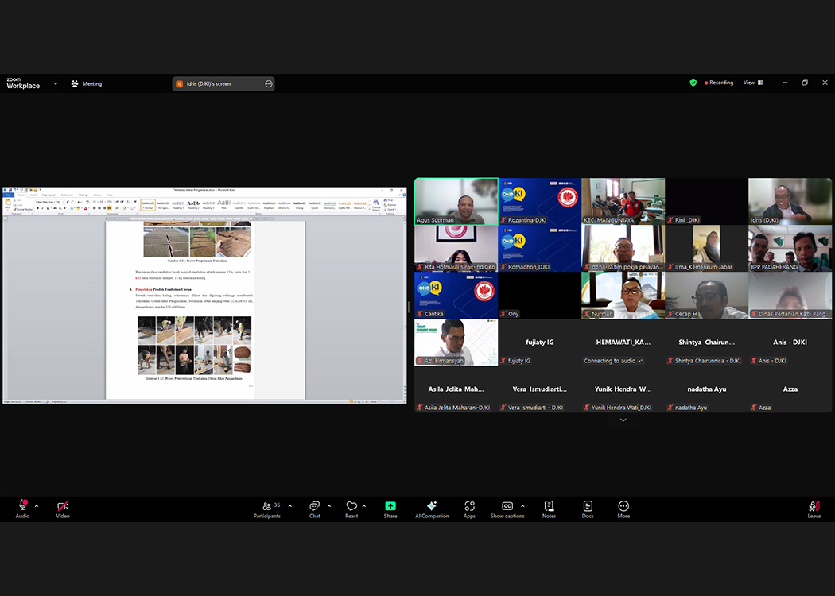Click the File tab in shared Word
Screen dimensions: 835x596
pos(9,195)
